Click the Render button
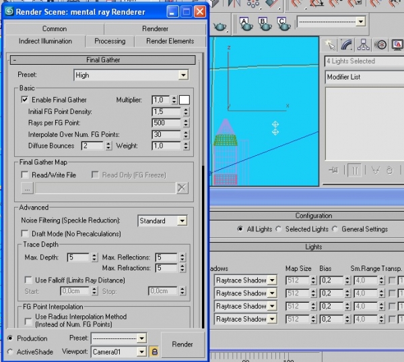 coord(182,344)
